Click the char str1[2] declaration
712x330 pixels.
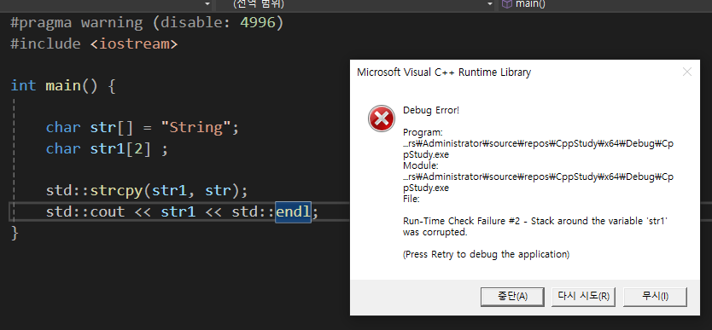click(x=107, y=148)
